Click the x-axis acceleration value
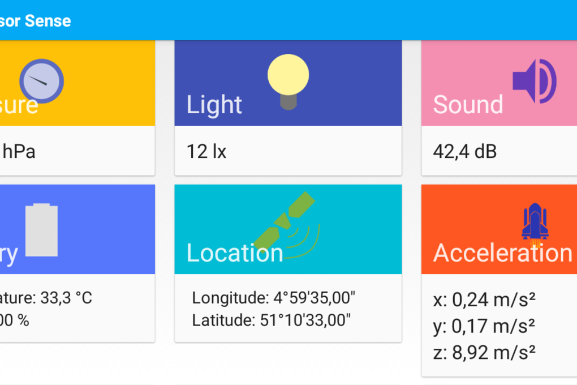 tap(484, 300)
